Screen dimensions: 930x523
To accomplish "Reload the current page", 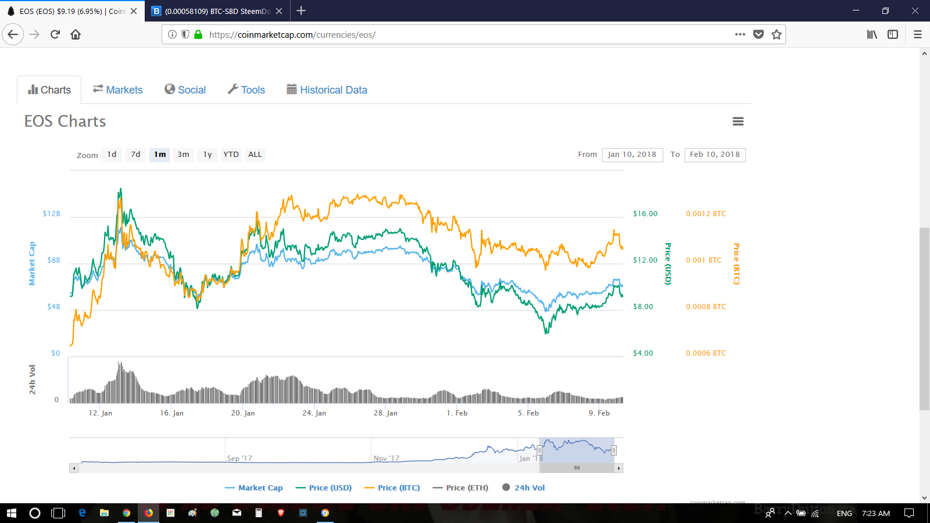I will coord(55,34).
